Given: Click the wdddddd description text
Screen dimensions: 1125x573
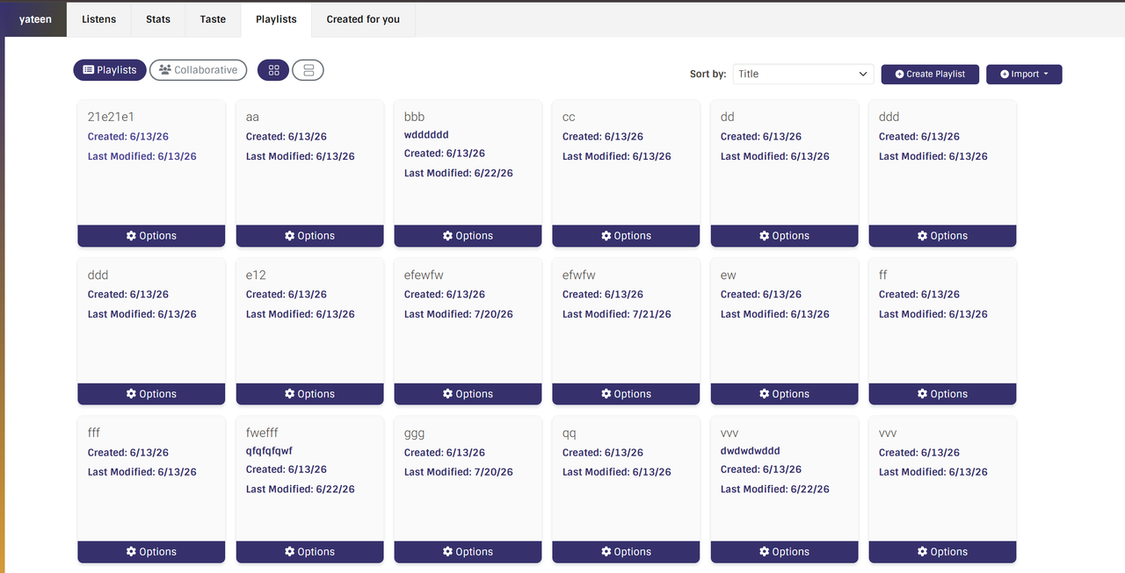Looking at the screenshot, I should [x=426, y=135].
